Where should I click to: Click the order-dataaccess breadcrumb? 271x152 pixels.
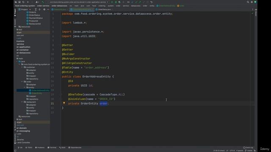coord(59,6)
